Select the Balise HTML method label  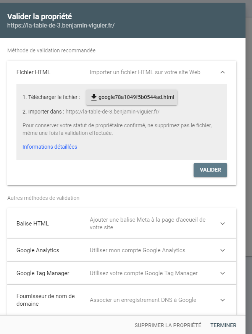pyautogui.click(x=32, y=224)
